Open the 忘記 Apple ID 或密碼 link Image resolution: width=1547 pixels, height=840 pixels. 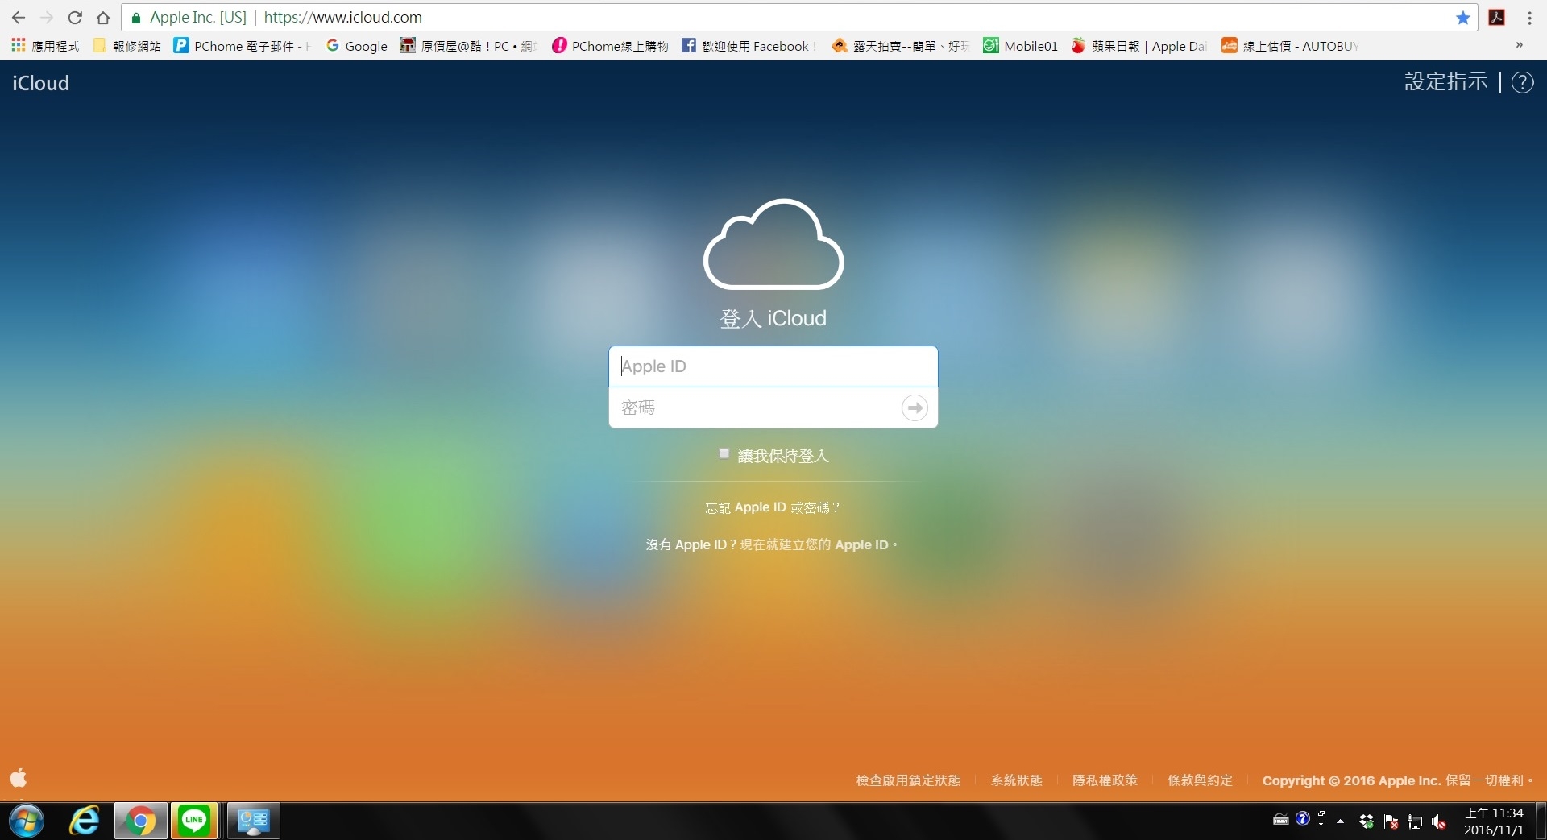[773, 507]
